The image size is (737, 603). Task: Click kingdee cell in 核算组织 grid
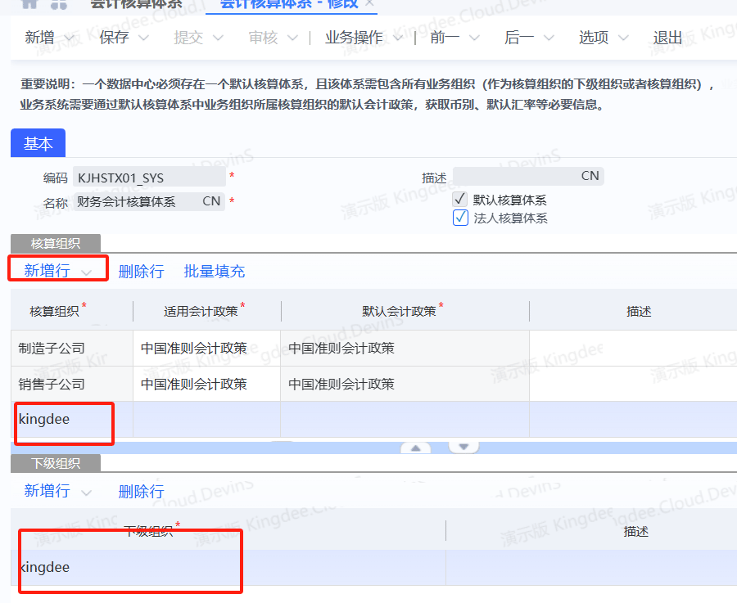coord(72,420)
